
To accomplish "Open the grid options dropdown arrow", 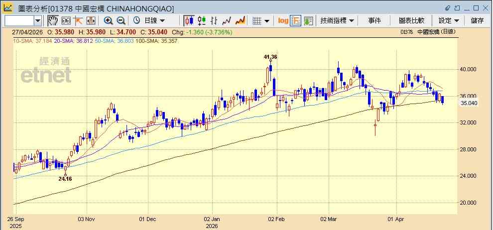I will click(x=267, y=21).
